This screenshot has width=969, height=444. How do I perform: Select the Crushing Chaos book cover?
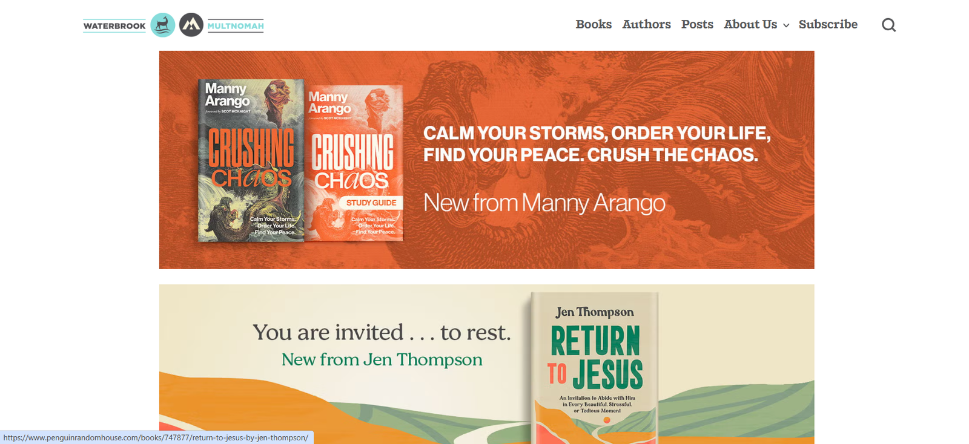pyautogui.click(x=251, y=160)
